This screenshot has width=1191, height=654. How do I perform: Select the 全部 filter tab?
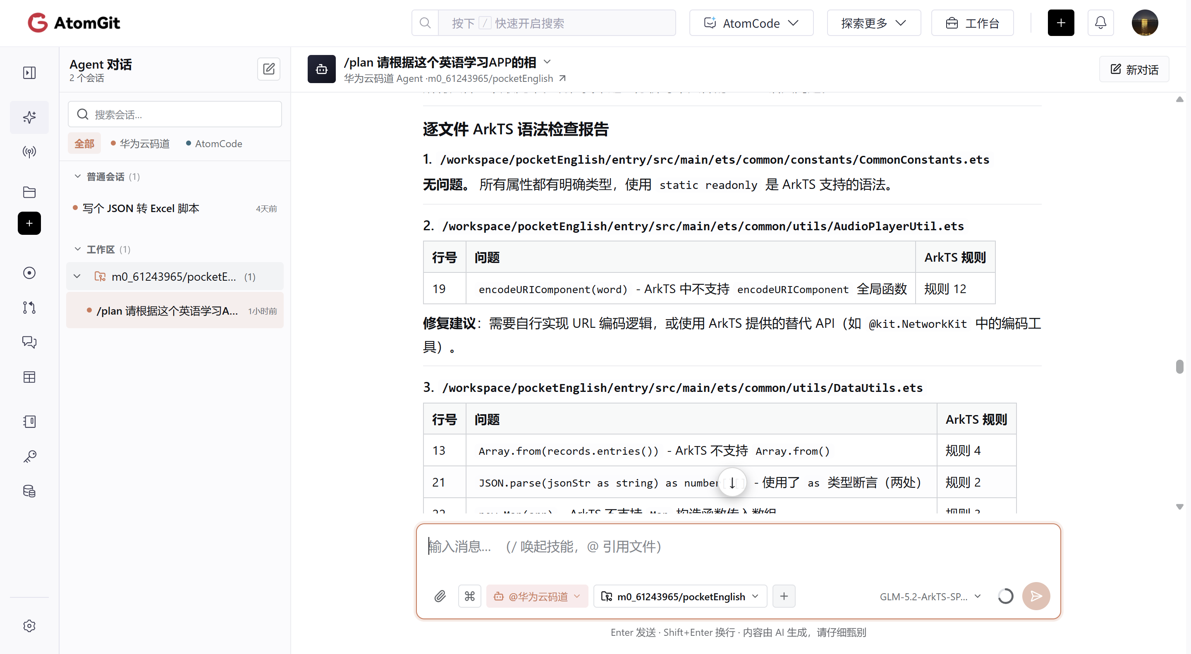point(84,143)
